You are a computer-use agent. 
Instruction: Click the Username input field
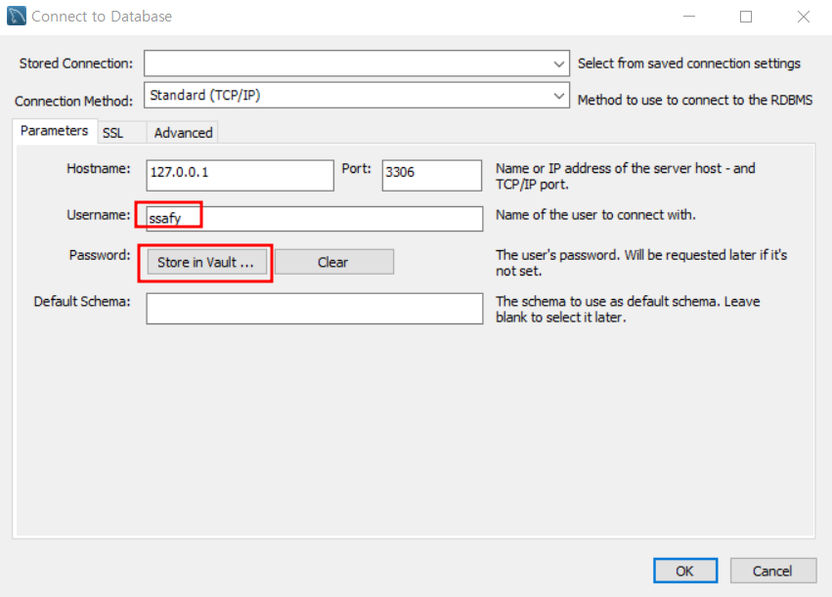coord(314,219)
